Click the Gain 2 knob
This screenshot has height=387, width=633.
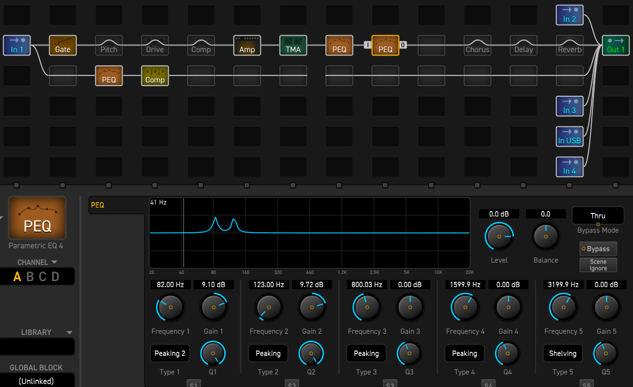tap(312, 307)
